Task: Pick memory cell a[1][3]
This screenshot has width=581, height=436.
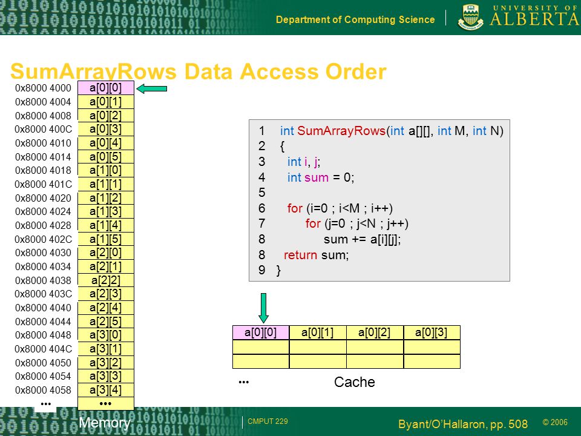Action: [105, 211]
